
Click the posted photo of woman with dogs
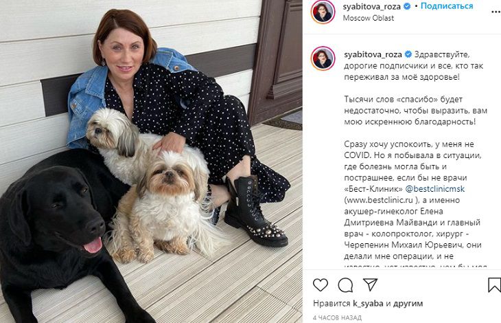pos(151,161)
